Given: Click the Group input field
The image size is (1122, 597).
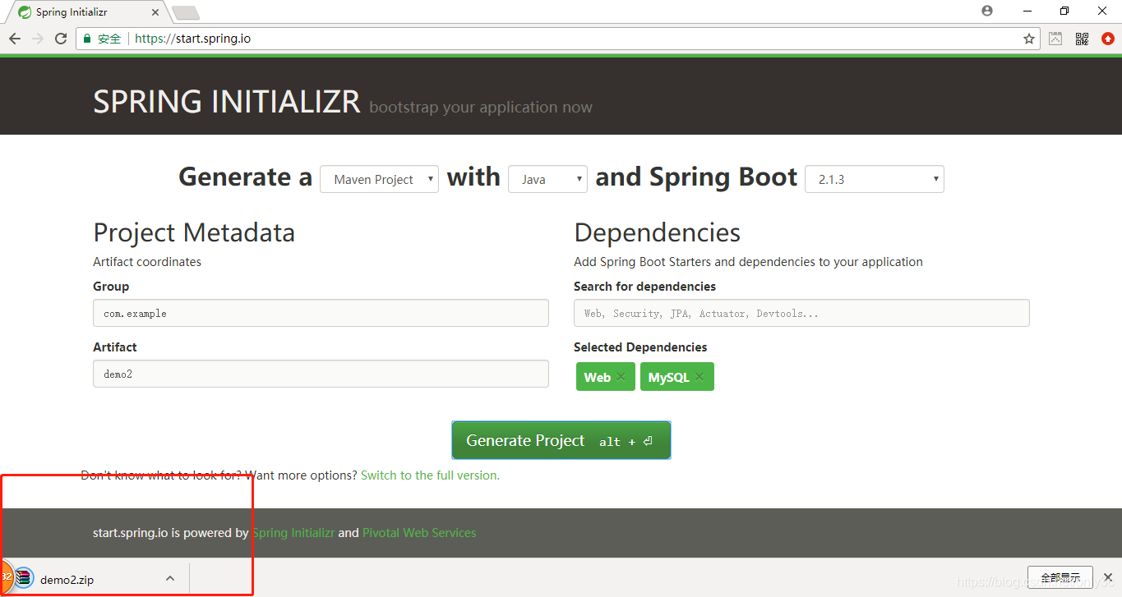Looking at the screenshot, I should [321, 313].
